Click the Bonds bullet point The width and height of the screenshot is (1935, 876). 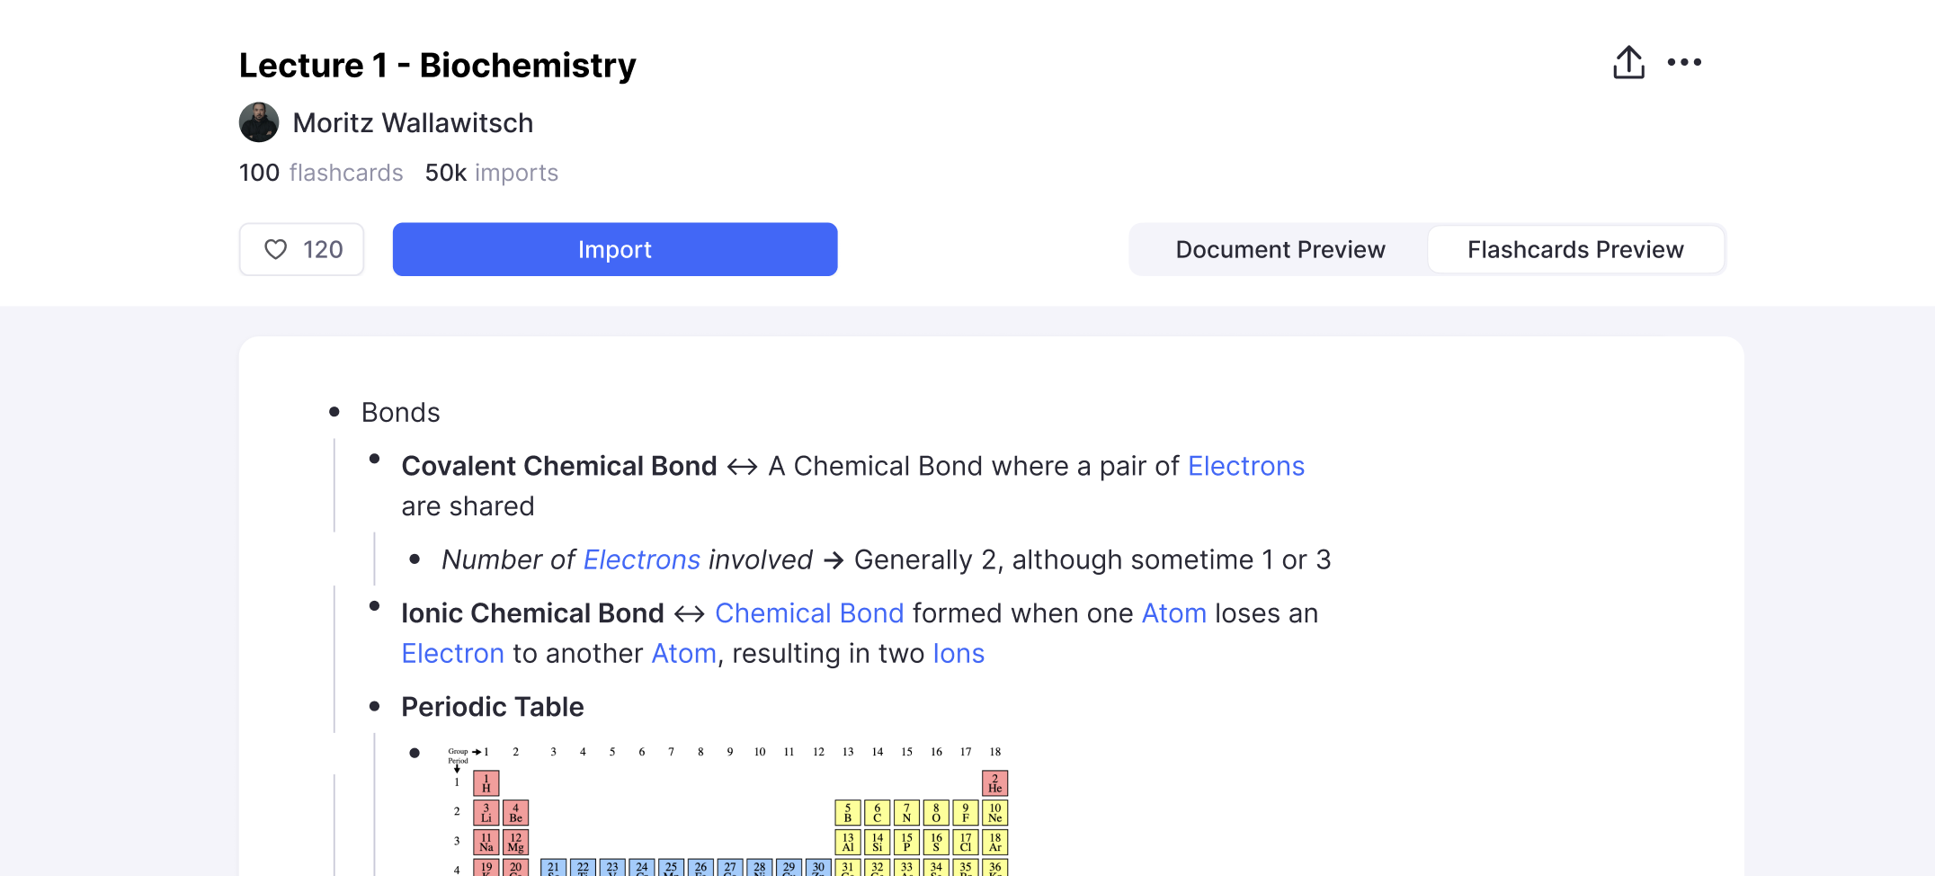(334, 412)
